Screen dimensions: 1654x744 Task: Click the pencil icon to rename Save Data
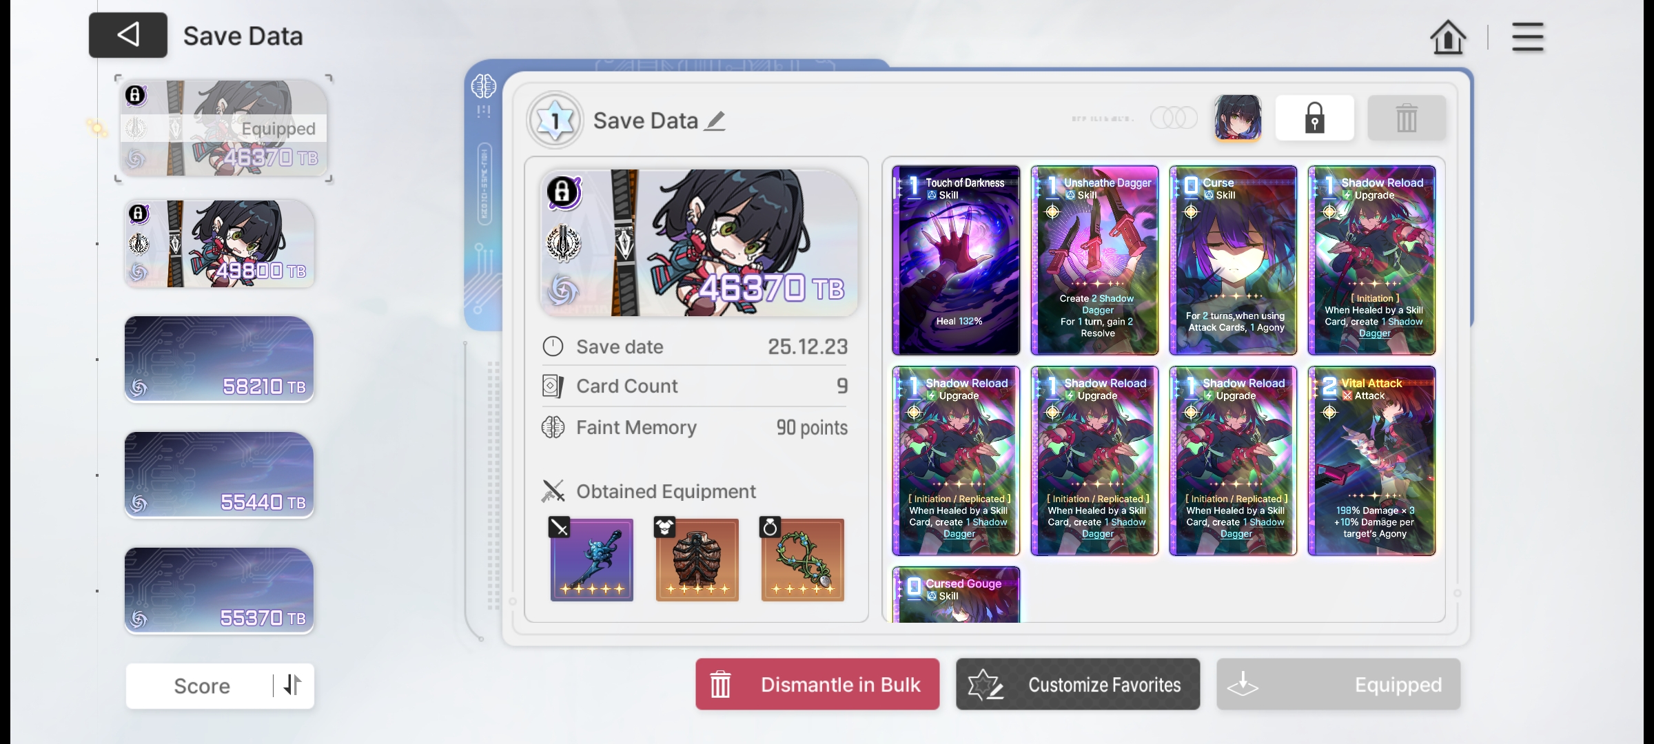pyautogui.click(x=715, y=121)
